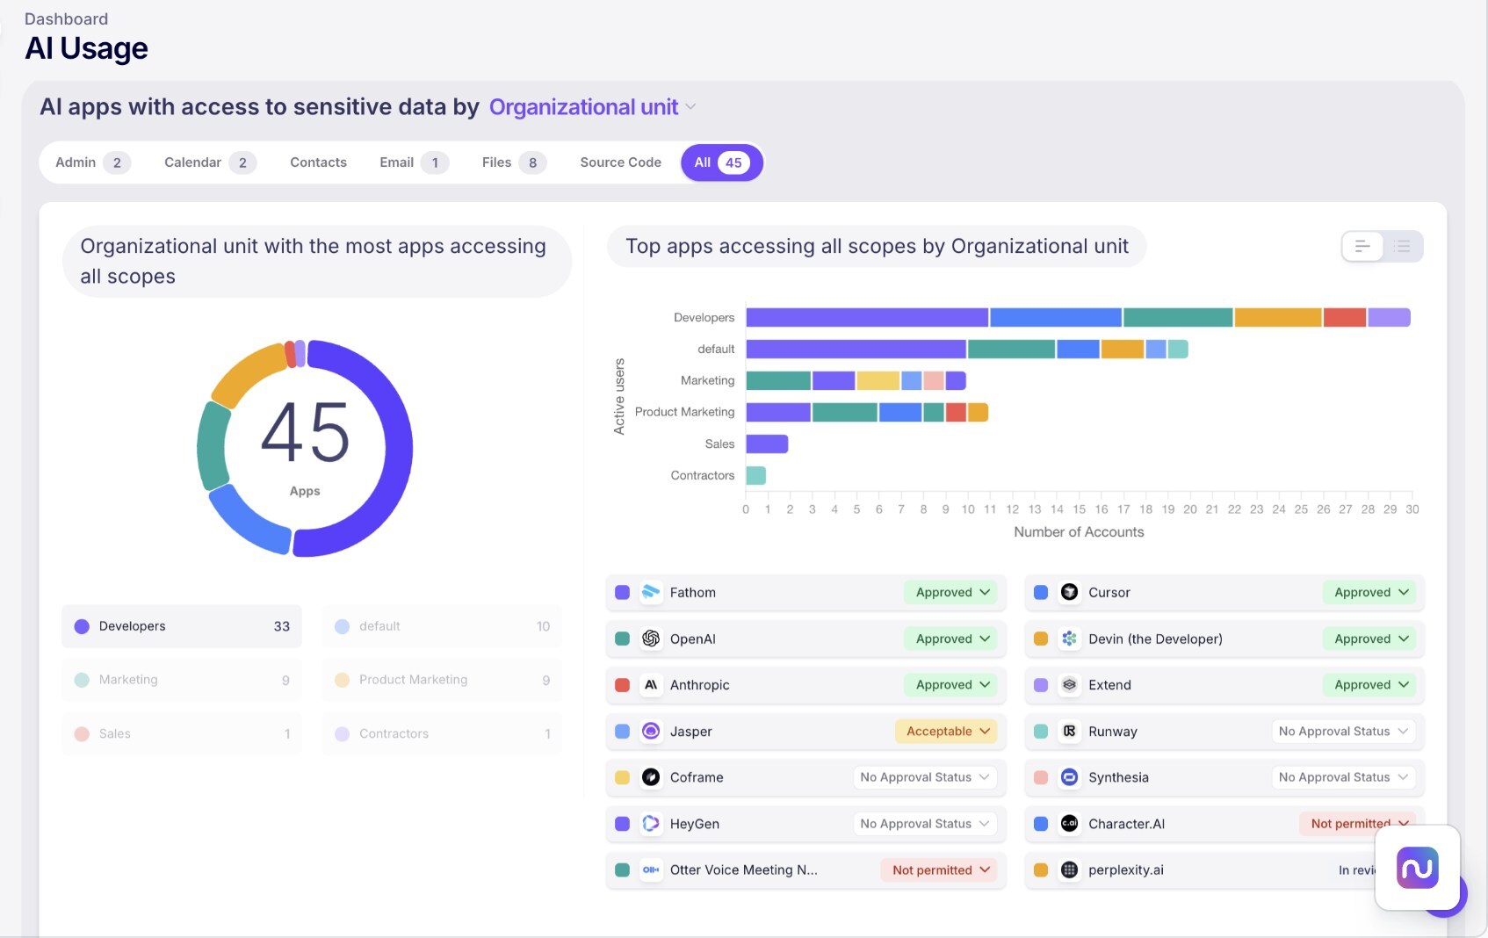This screenshot has width=1488, height=938.
Task: Click the Synthesia app icon
Action: [1069, 777]
